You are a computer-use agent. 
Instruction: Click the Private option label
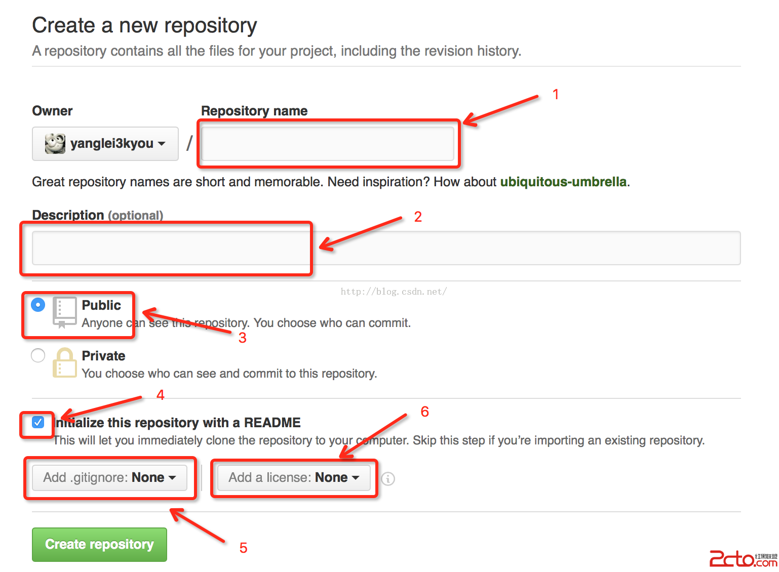[103, 356]
